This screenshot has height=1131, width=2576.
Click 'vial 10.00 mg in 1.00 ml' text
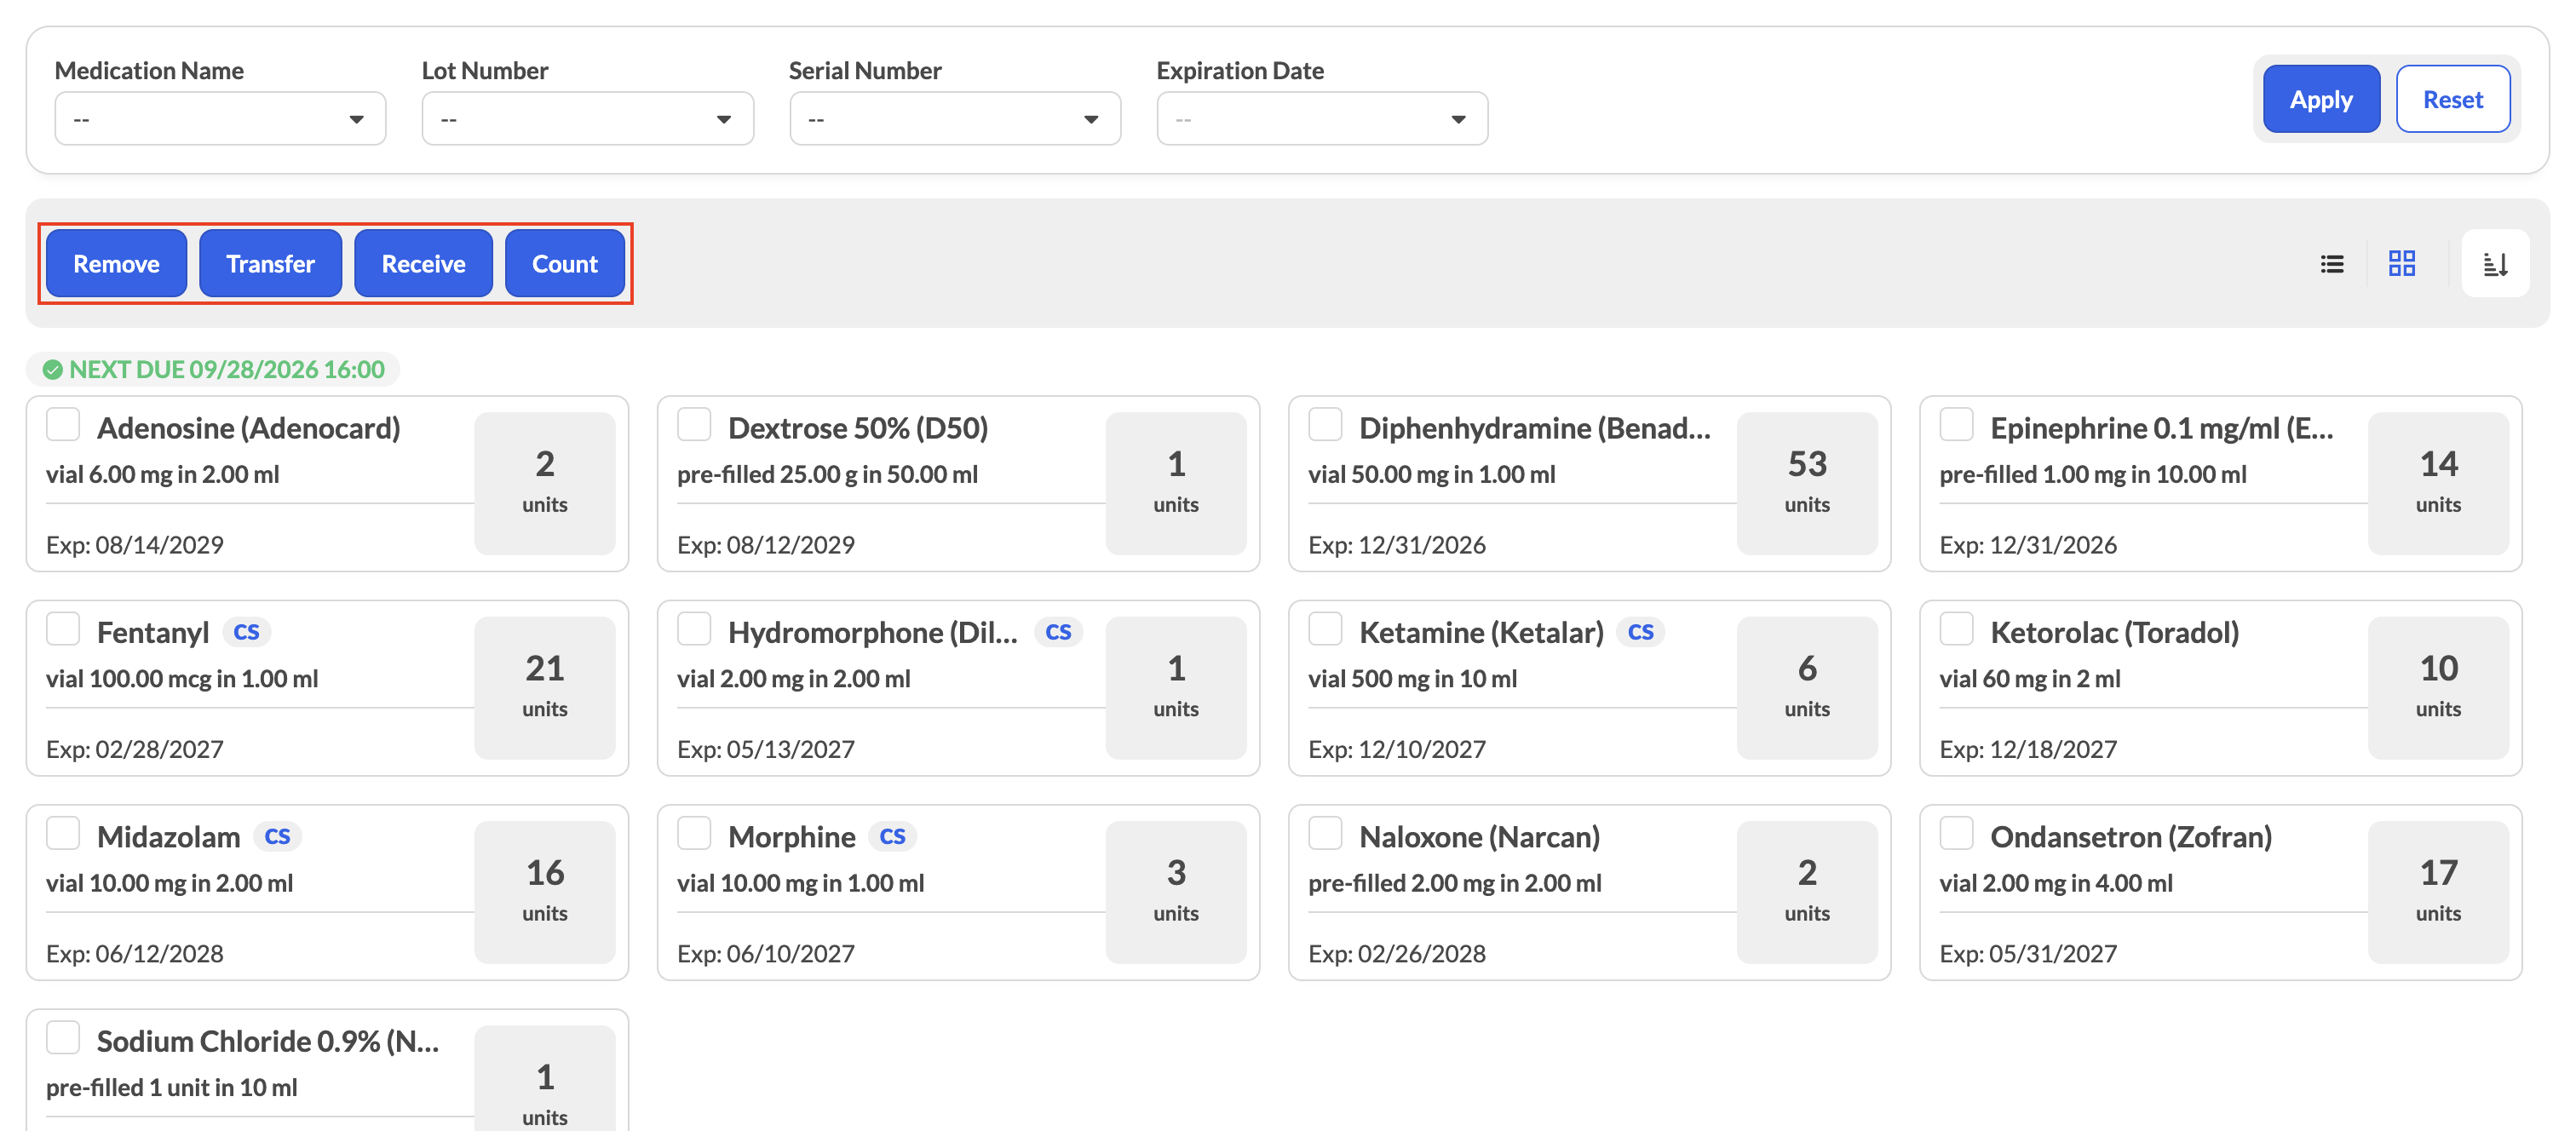coord(800,884)
